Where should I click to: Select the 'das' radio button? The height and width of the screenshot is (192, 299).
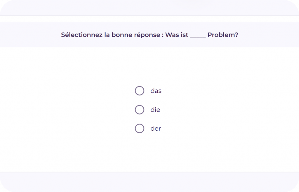tap(140, 91)
